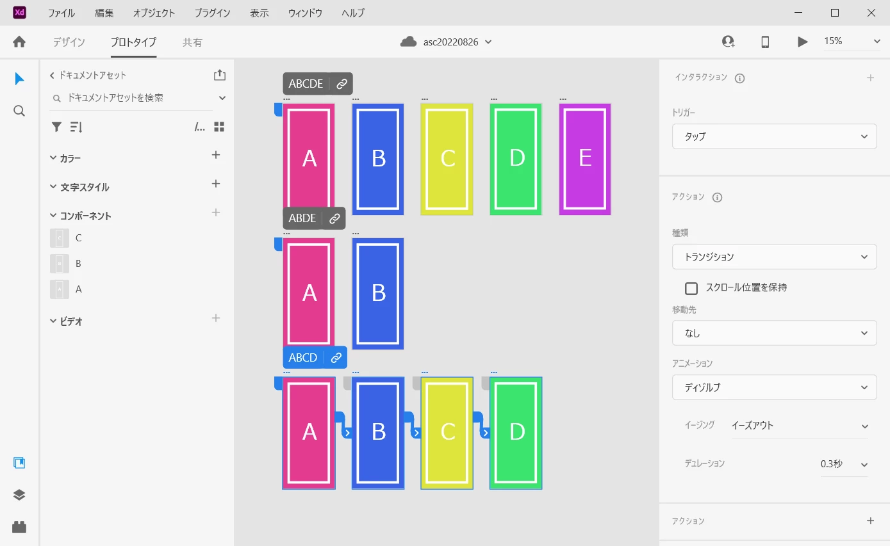890x546 pixels.
Task: Open the トリガー タップ dropdown
Action: [x=775, y=136]
